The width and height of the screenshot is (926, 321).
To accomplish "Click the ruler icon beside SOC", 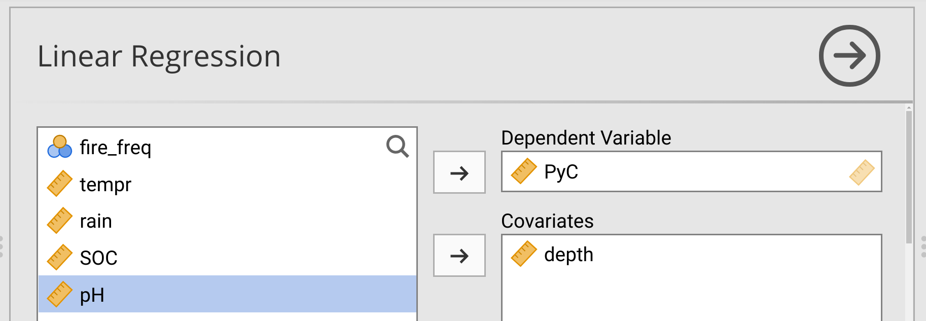I will [59, 258].
